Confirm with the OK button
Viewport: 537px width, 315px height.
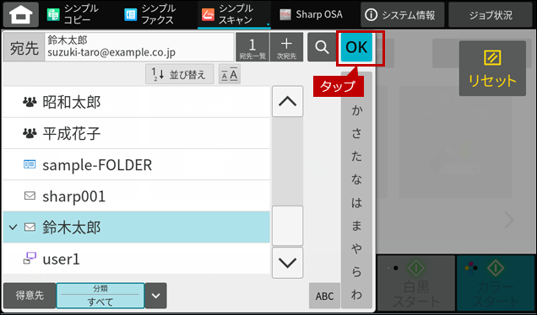[356, 47]
